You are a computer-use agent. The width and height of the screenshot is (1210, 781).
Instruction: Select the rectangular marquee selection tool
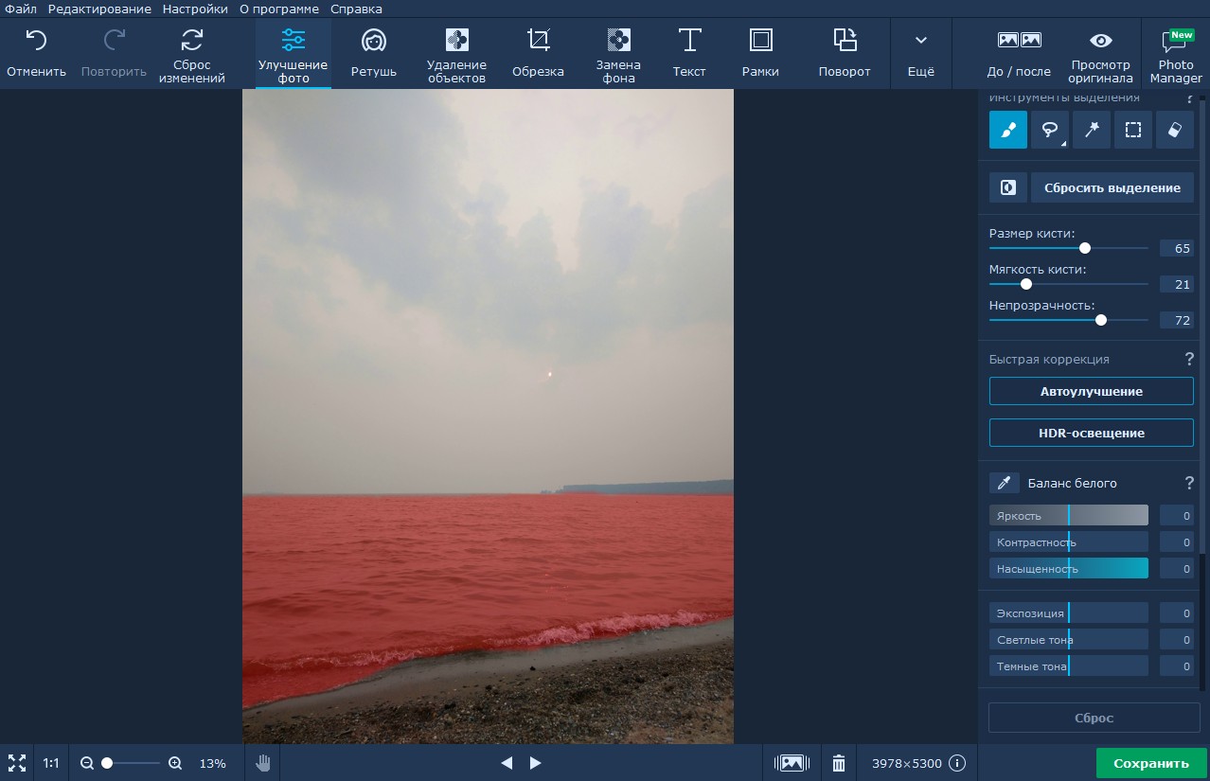(x=1132, y=130)
